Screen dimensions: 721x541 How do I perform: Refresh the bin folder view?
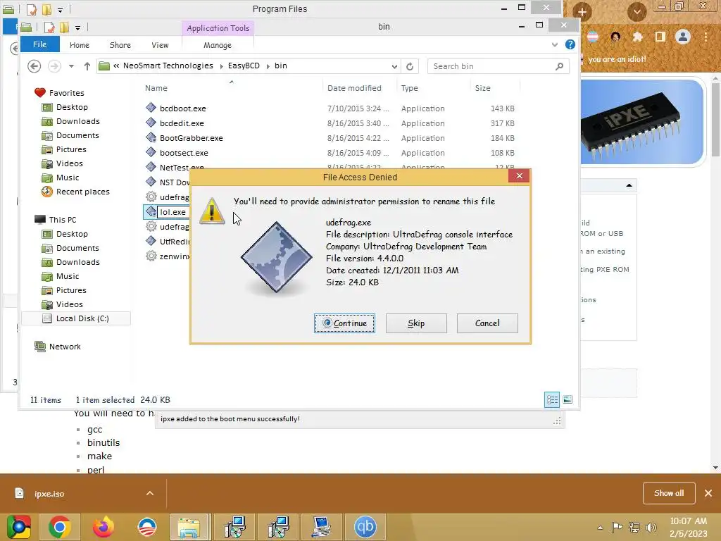pyautogui.click(x=410, y=66)
